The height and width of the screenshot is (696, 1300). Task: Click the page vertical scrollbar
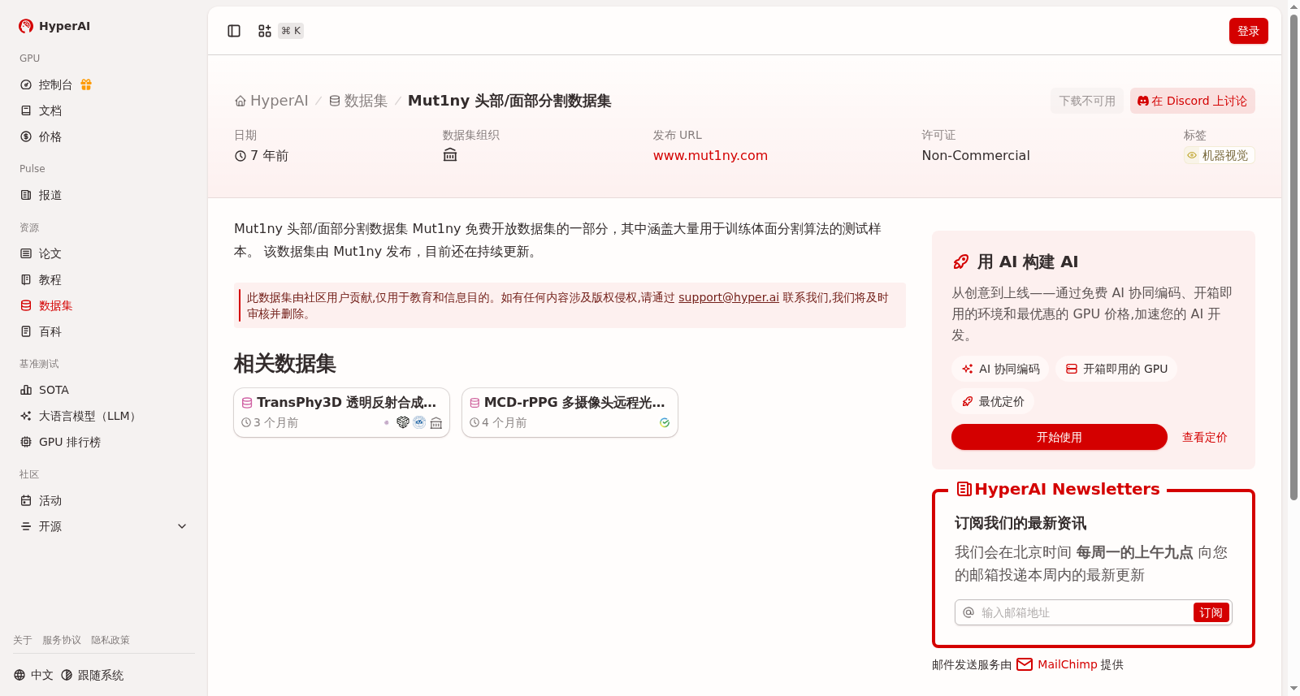tap(1293, 257)
